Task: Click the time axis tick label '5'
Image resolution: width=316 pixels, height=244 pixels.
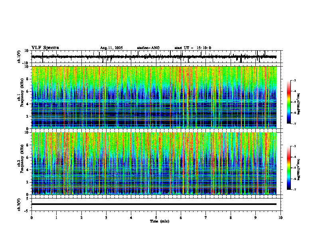Action: point(156,218)
